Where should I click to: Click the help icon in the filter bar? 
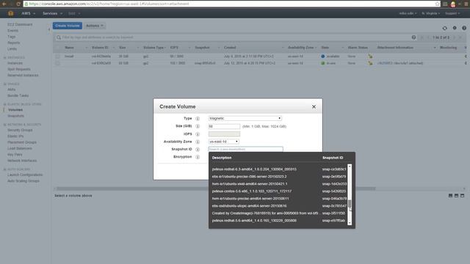pyautogui.click(x=413, y=37)
